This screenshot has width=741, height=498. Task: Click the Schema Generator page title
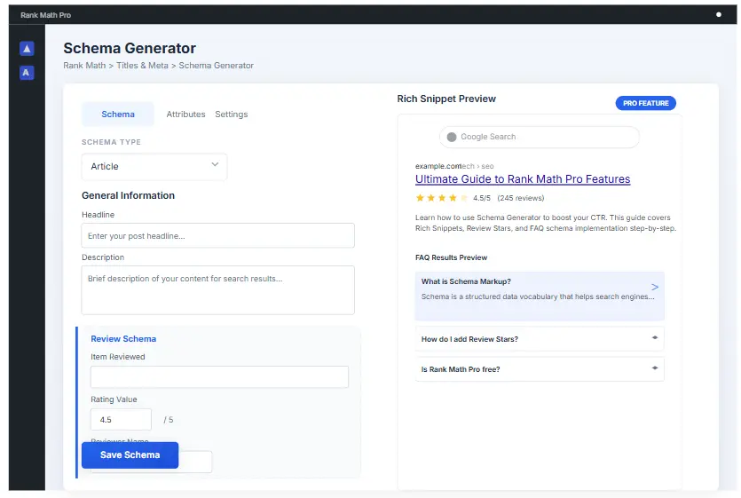click(x=130, y=48)
